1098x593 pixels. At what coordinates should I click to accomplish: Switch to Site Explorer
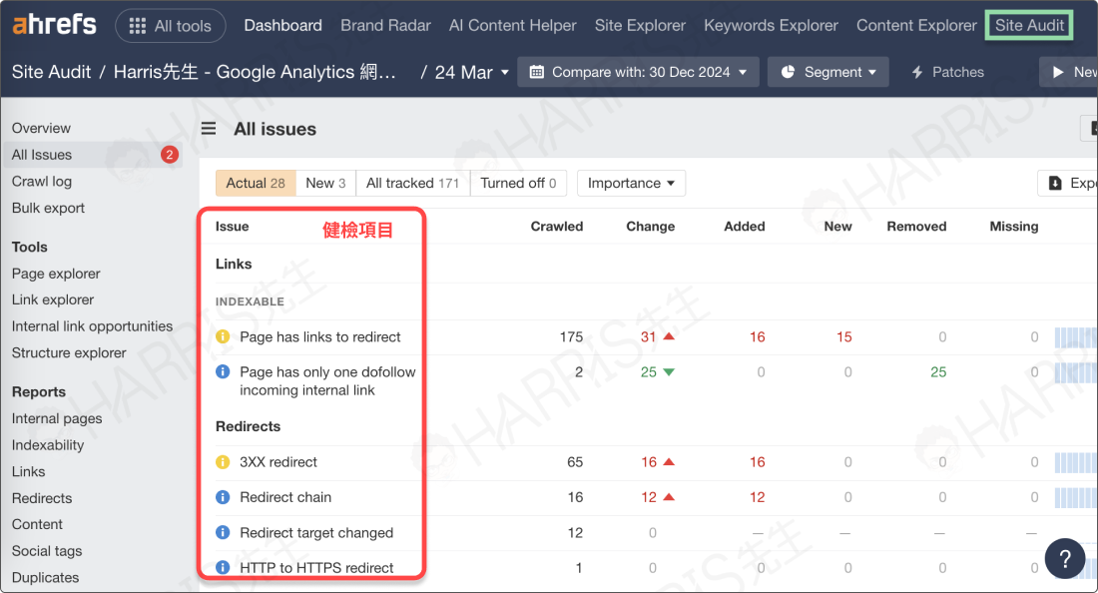pos(640,25)
